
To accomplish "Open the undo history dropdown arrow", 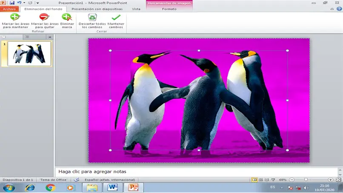I will [24, 3].
